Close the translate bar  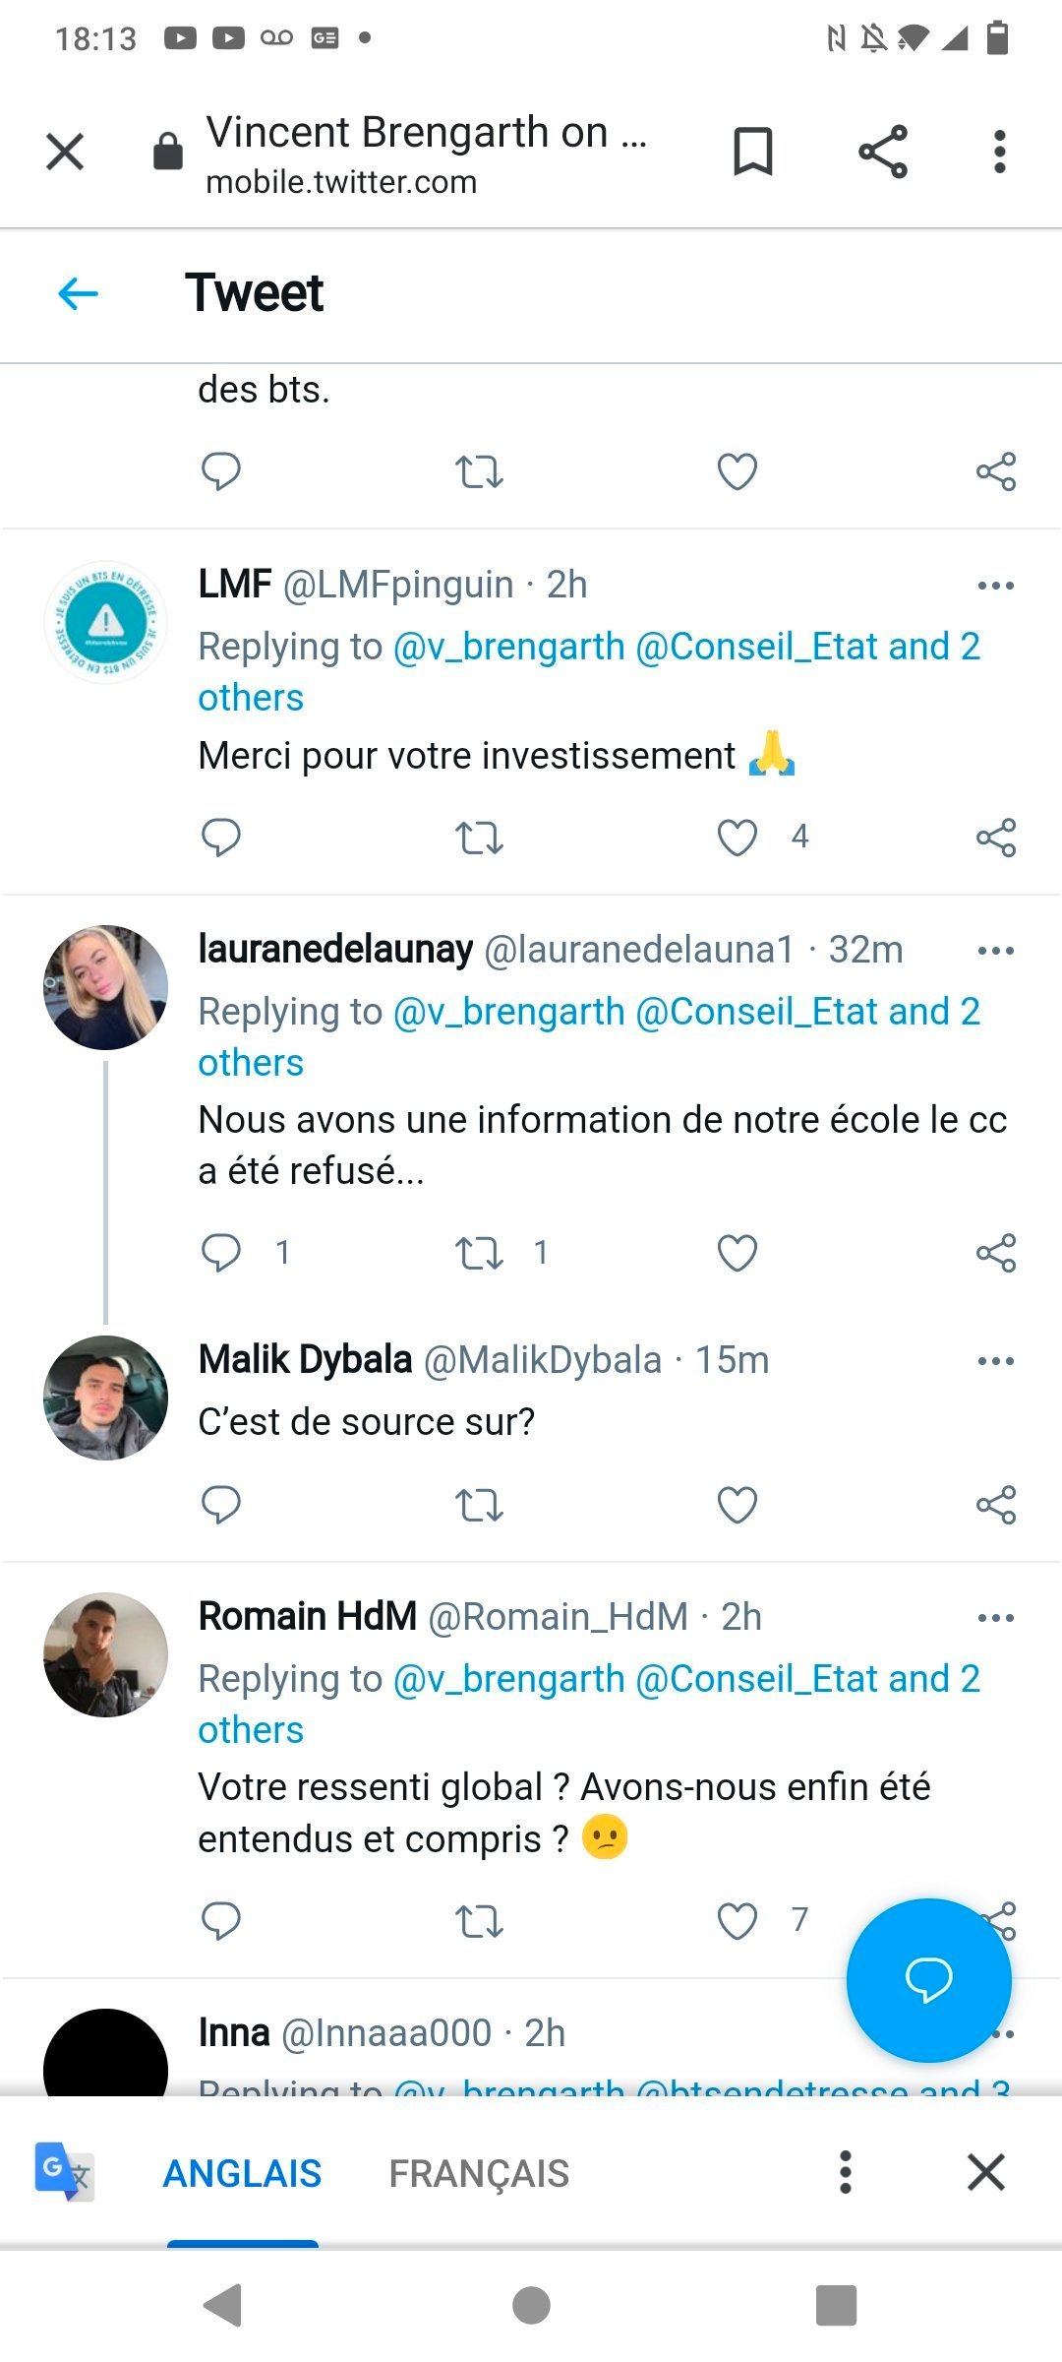(x=985, y=2172)
